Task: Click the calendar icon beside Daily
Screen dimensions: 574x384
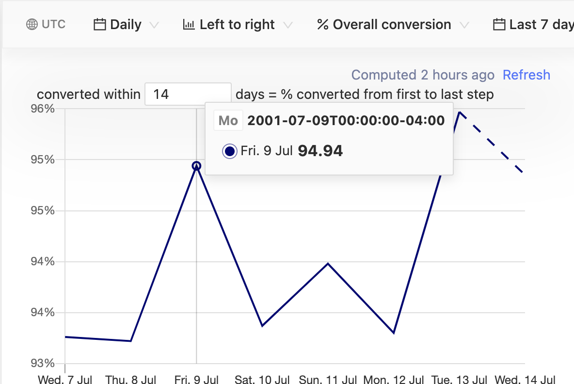Action: pos(99,25)
